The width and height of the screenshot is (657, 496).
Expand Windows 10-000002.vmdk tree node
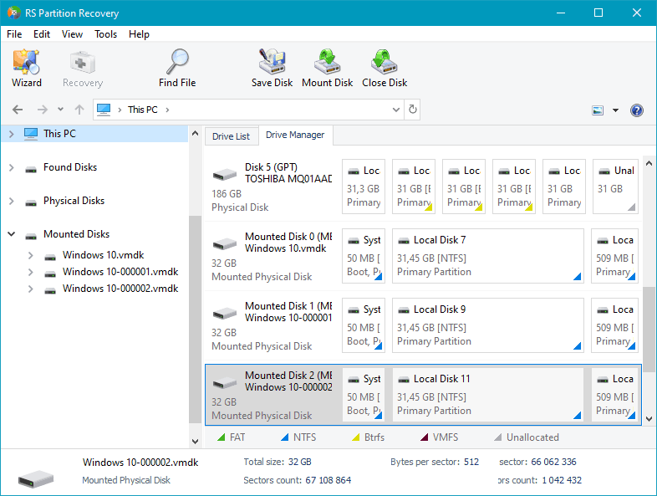31,289
